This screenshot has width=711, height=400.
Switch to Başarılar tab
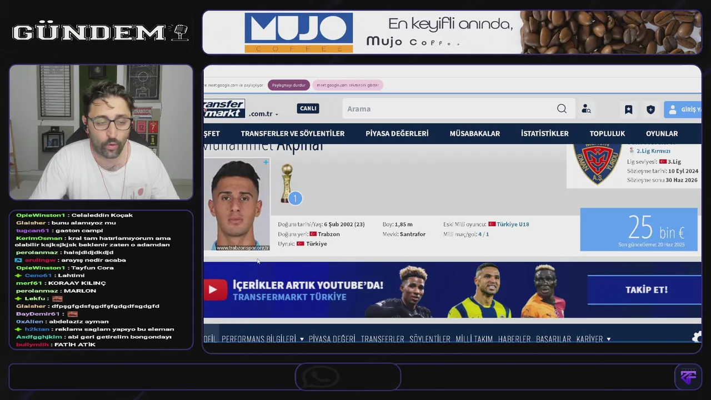tap(553, 339)
